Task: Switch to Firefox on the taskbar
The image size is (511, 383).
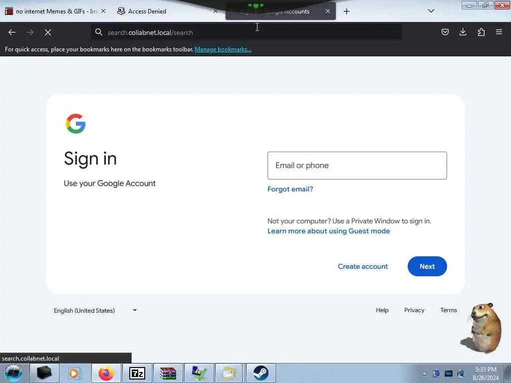Action: [106, 373]
